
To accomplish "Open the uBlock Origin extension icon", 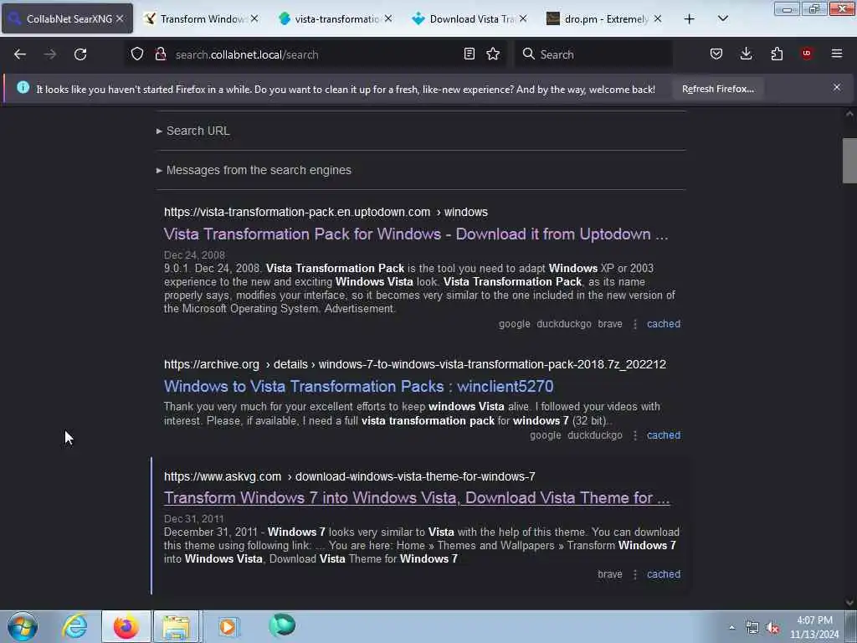I will [x=807, y=54].
